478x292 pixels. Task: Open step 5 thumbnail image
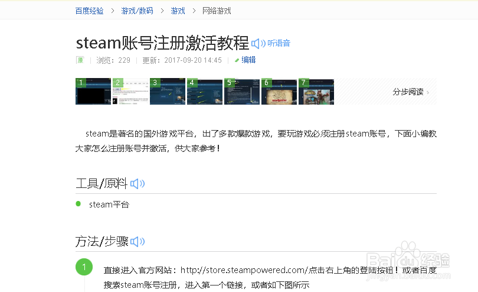pyautogui.click(x=242, y=92)
